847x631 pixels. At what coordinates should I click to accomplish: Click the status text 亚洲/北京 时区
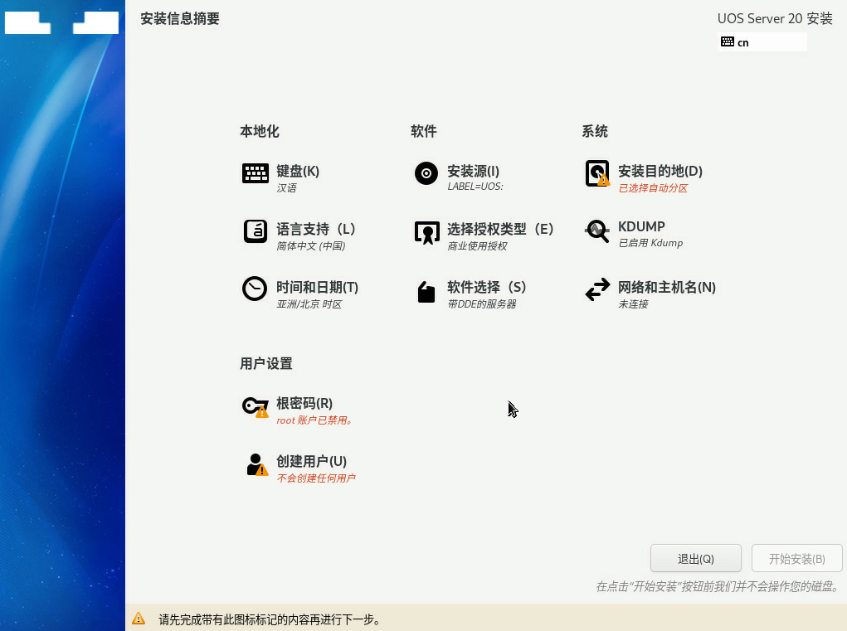tap(309, 304)
